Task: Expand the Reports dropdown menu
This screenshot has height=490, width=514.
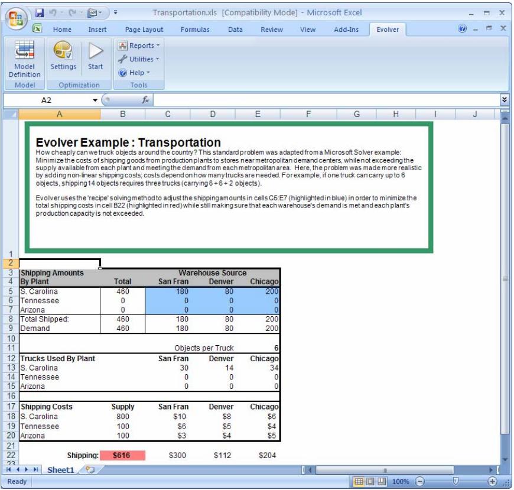Action: (x=136, y=46)
